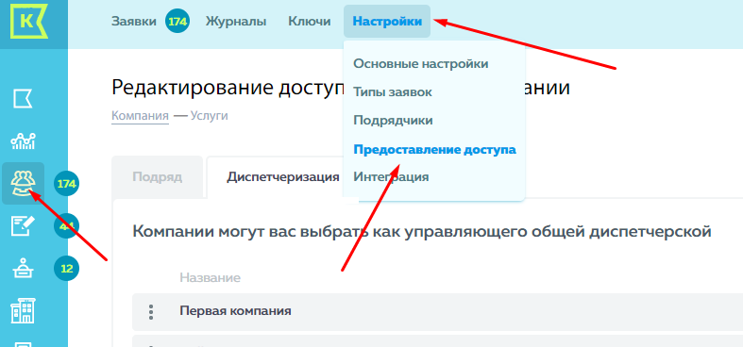Open the three-dot menu for Первая компания
Screen dimensions: 743x347
tap(151, 311)
